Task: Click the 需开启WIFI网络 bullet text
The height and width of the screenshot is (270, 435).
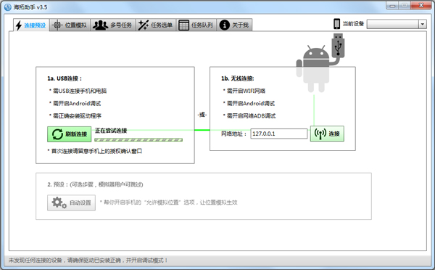Action: pyautogui.click(x=246, y=91)
